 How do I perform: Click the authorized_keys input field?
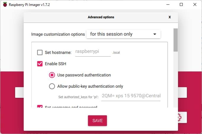pos(131,96)
